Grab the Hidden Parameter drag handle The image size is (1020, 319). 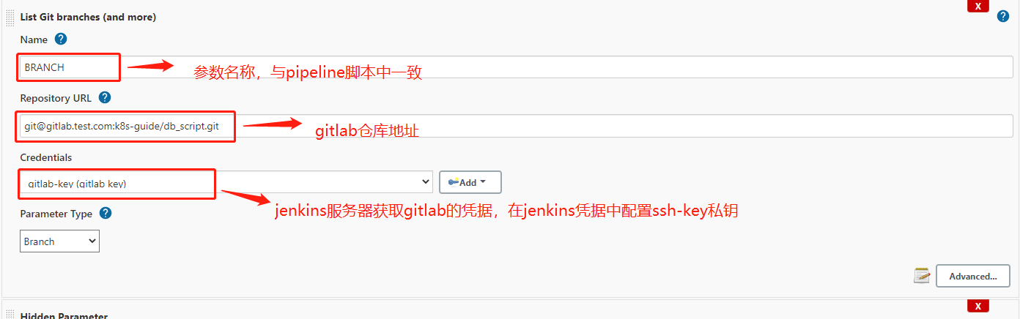(x=10, y=315)
